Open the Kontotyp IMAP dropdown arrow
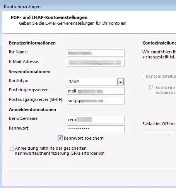 [x=120, y=82]
